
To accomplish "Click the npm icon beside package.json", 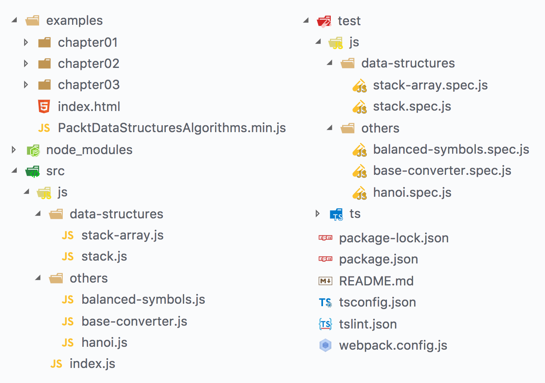I will click(325, 259).
